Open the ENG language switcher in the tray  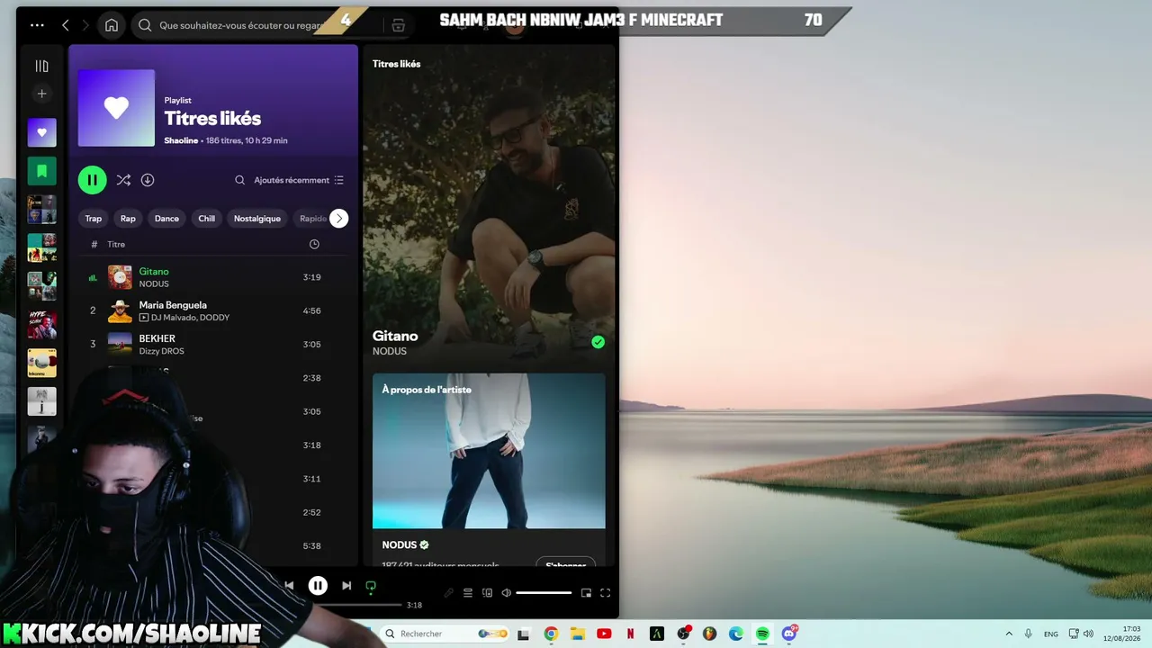coord(1051,634)
